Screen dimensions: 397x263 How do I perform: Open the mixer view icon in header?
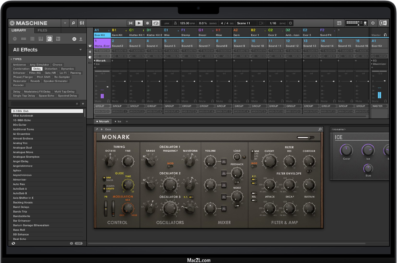pos(82,23)
